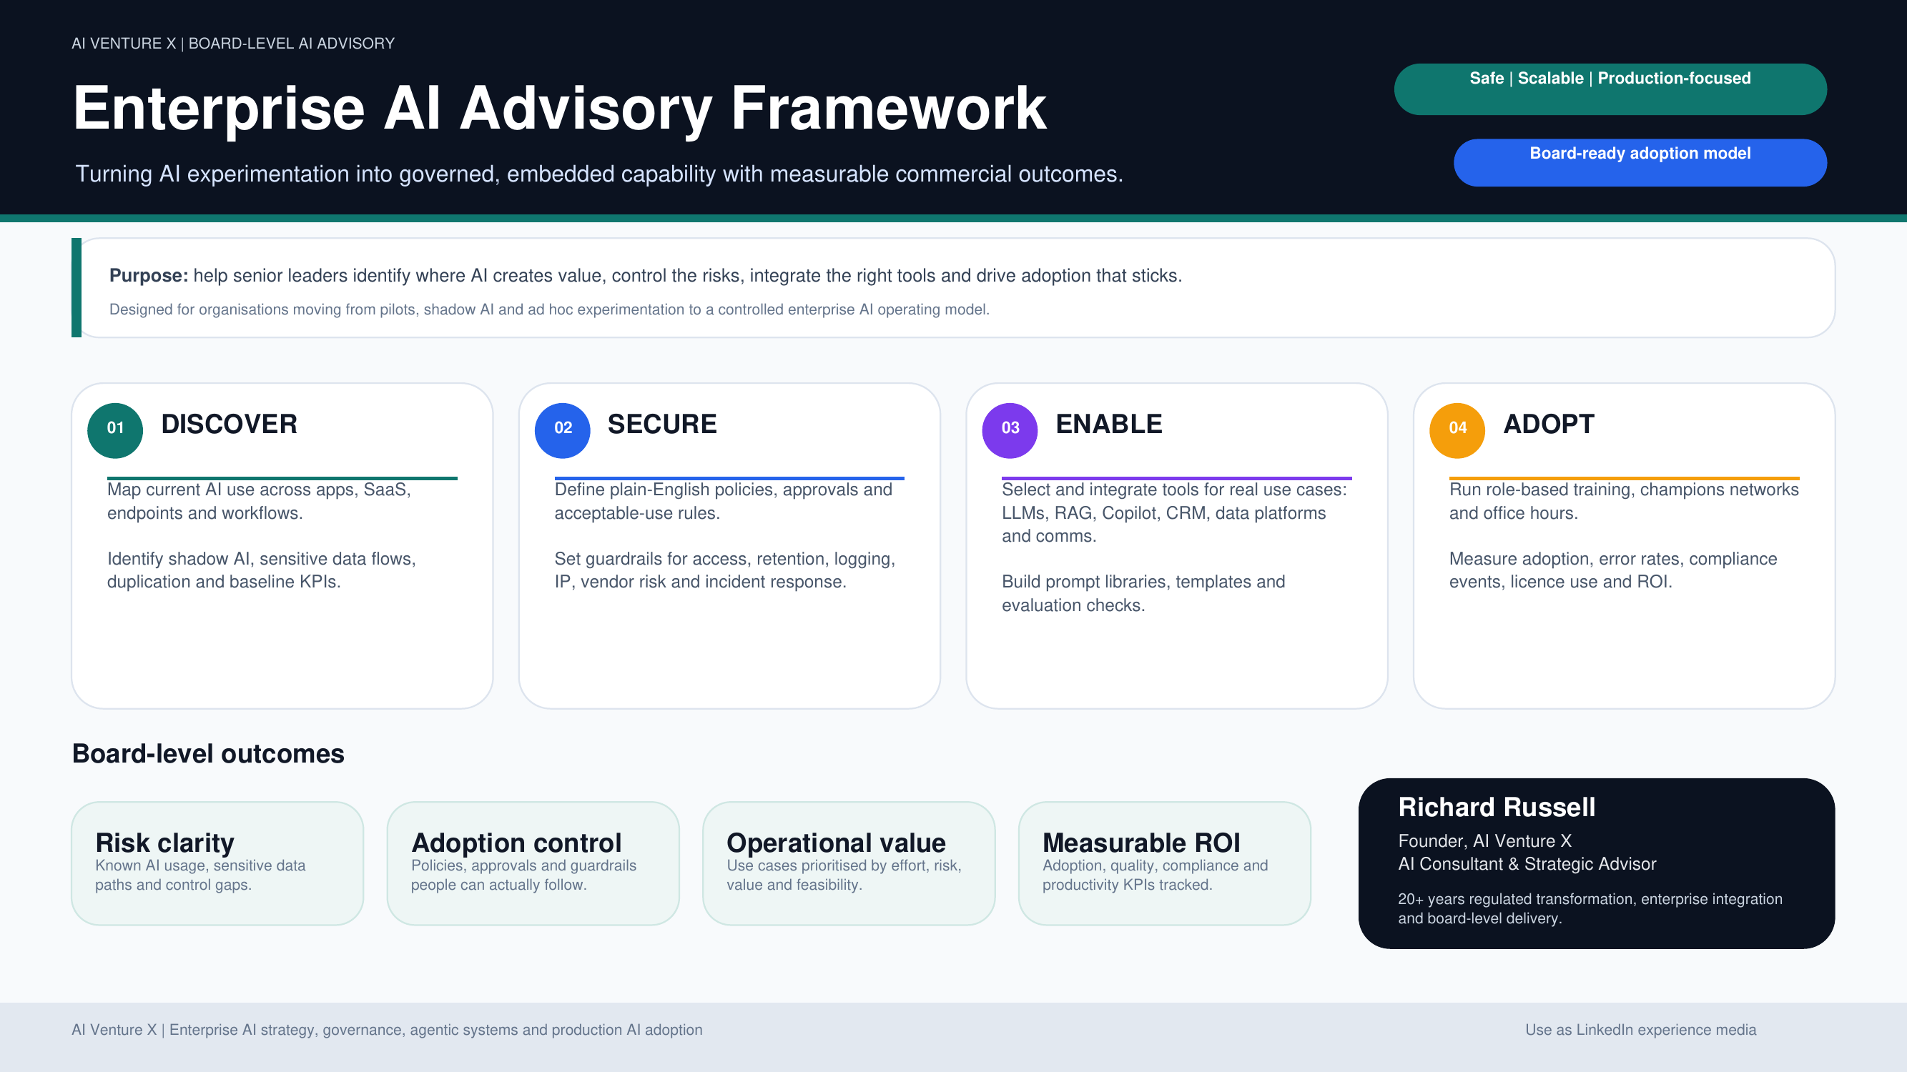Click the subtitle 'Turning AI experimentation into governed'
The width and height of the screenshot is (1907, 1072).
[x=599, y=174]
